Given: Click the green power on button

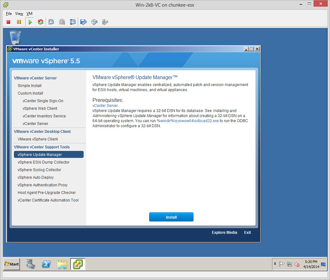Looking at the screenshot, I should (x=30, y=22).
